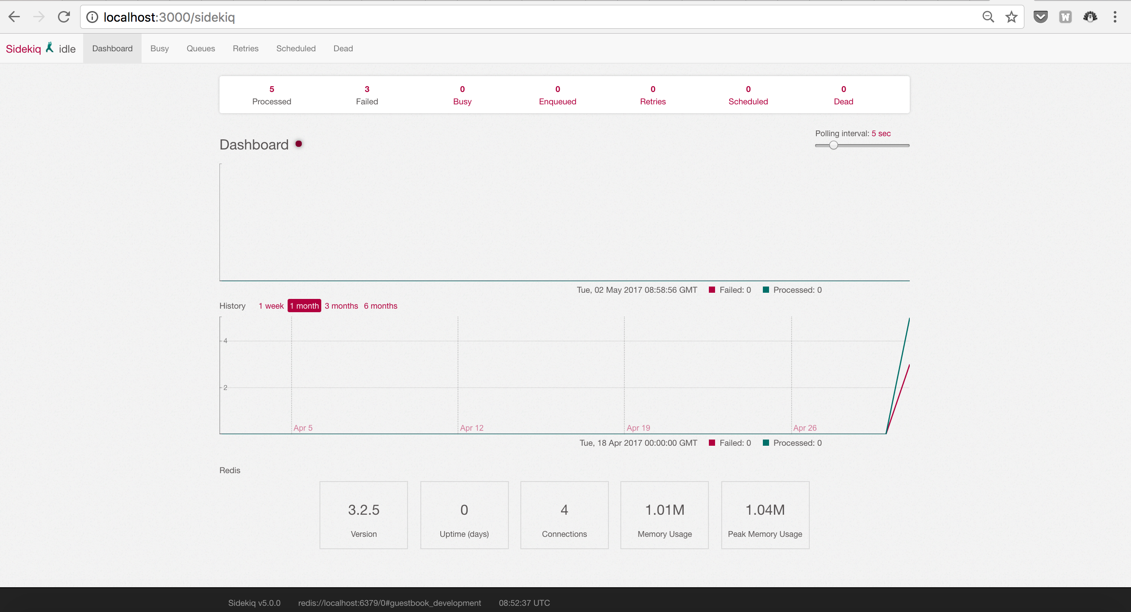Click the Apr 19 chart date label
The image size is (1131, 612).
(639, 428)
